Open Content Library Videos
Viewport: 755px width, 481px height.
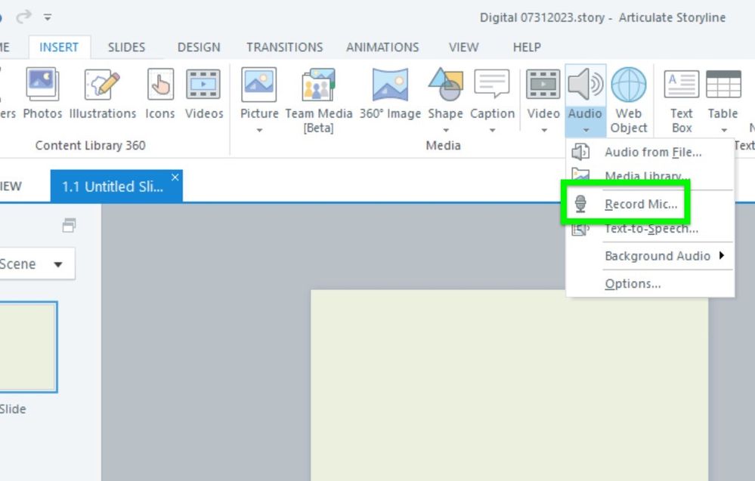(x=204, y=94)
